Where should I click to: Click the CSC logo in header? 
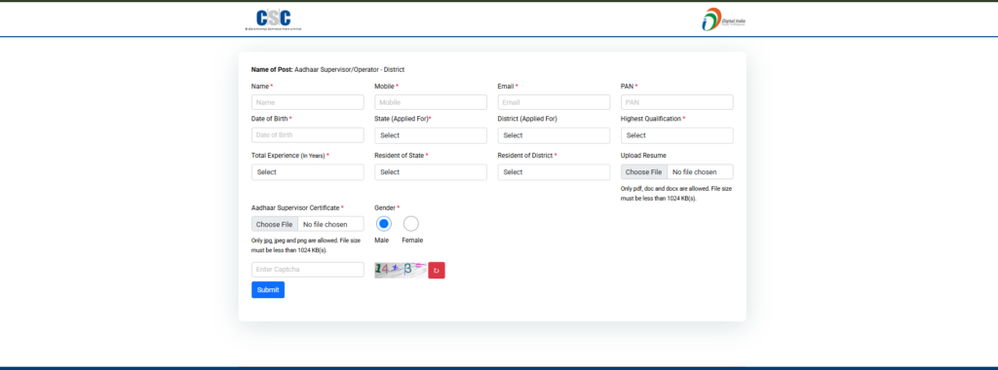[273, 19]
